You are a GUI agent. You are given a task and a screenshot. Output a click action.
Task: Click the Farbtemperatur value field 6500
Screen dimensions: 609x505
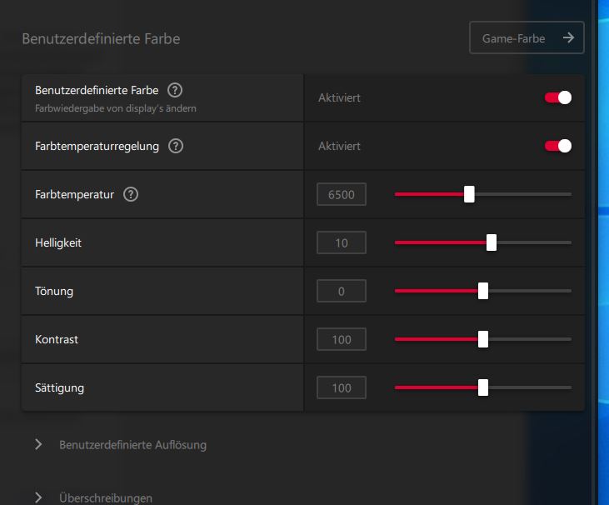click(x=342, y=195)
